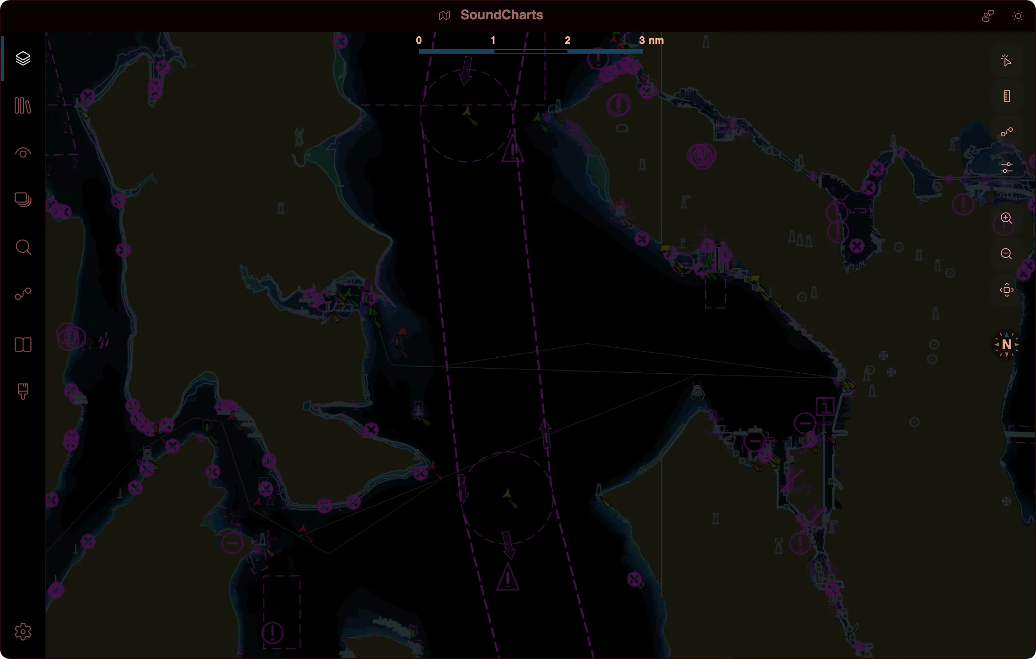Click the chart scale bar at top

pos(531,51)
